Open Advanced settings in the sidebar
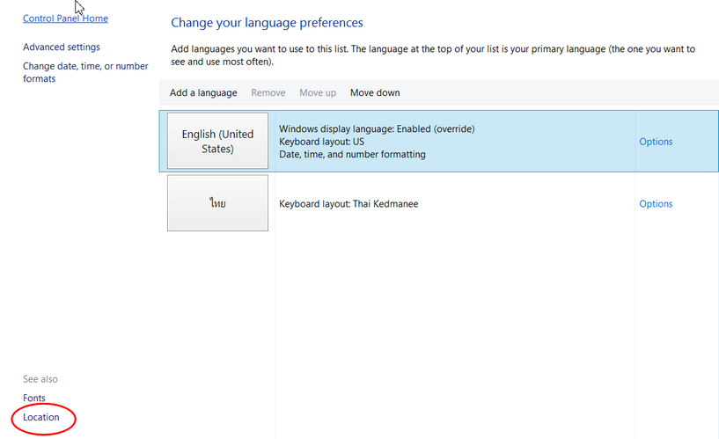The height and width of the screenshot is (439, 719). [x=62, y=48]
